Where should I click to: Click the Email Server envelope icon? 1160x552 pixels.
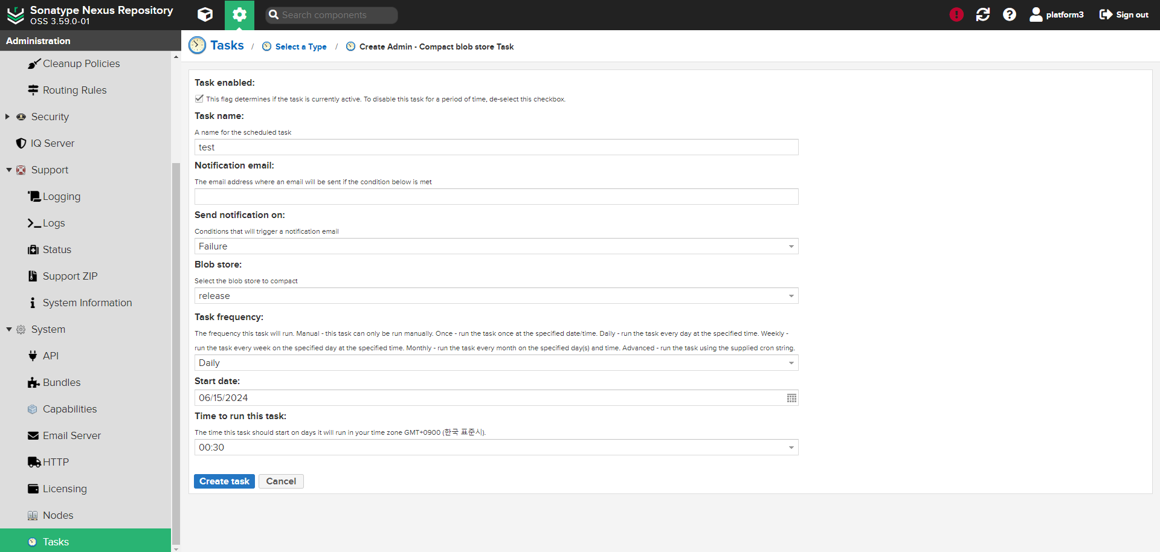point(33,435)
